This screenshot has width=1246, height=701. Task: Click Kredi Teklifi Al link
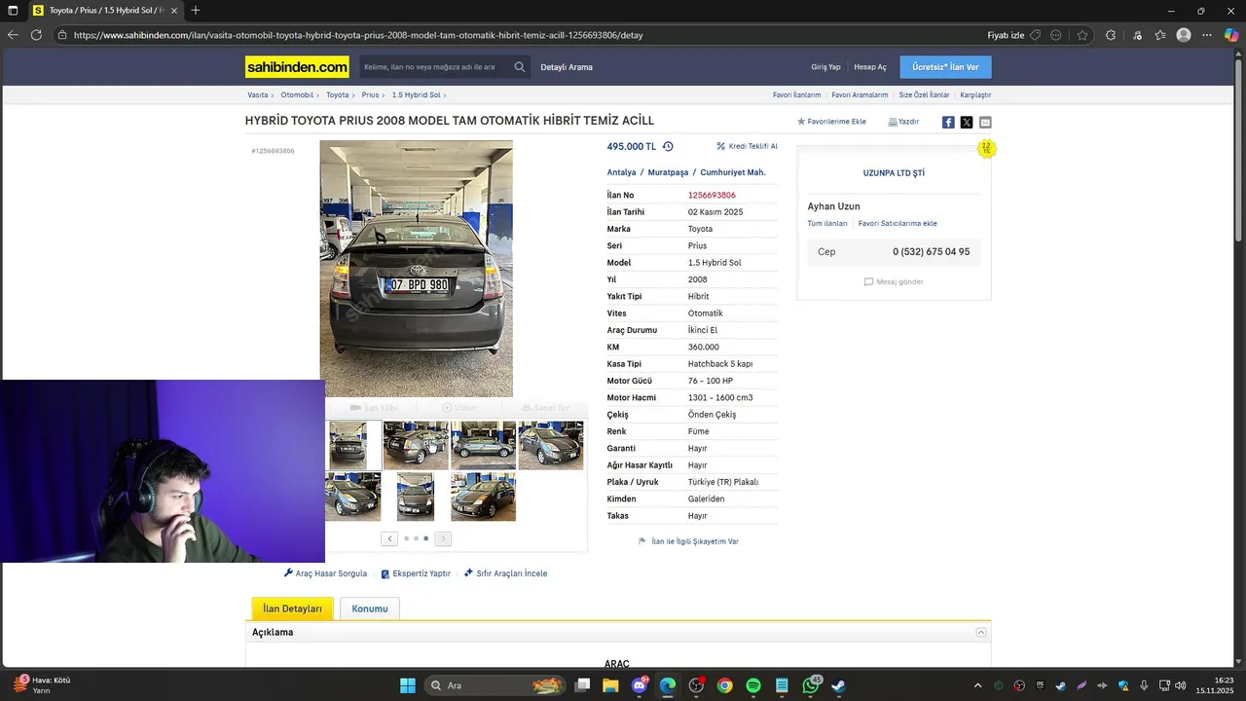(x=748, y=146)
